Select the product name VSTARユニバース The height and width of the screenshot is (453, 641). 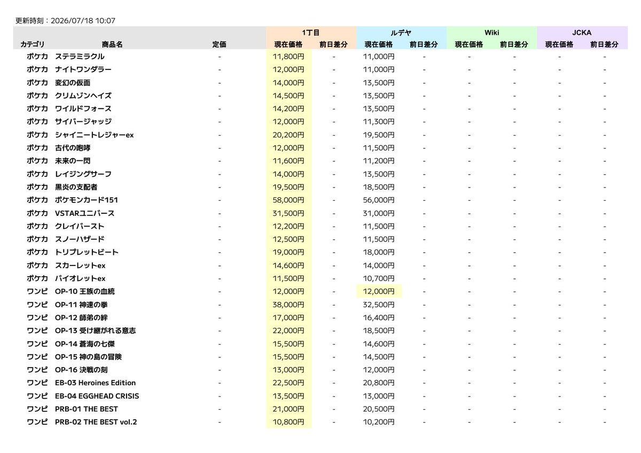84,213
